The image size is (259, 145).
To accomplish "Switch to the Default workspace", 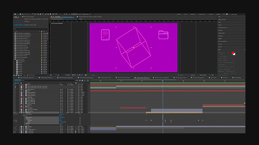I will click(179, 14).
